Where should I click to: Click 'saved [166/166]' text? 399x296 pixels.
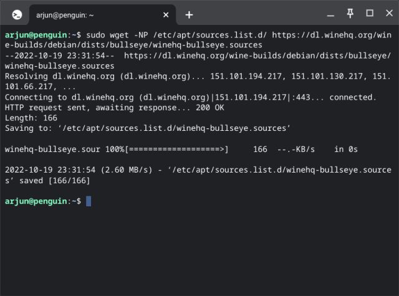coord(55,181)
